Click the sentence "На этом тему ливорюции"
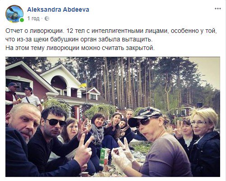Viewport: 226px width, 181px height. pos(80,48)
